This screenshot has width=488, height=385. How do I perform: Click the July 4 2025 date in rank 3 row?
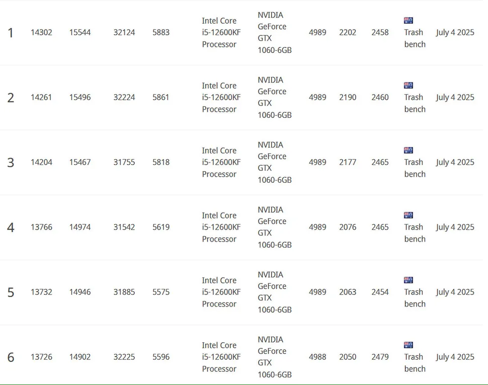(455, 163)
